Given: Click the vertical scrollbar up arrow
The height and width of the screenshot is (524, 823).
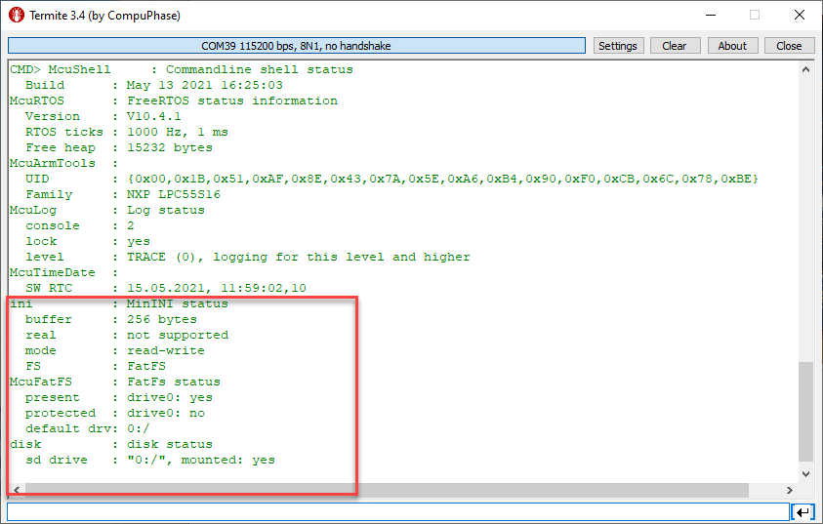Looking at the screenshot, I should 805,70.
